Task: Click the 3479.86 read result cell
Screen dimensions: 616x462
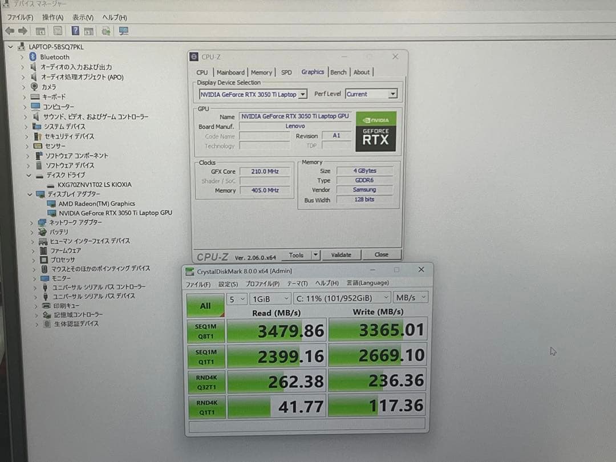Action: 277,330
